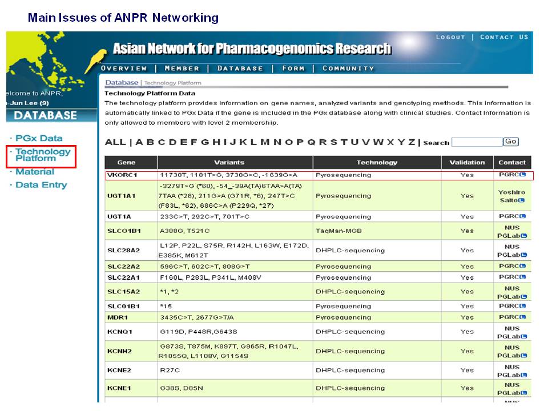Open PGRC contact icon in MDR1 row
Viewport: 548px width, 411px height.
(x=523, y=317)
